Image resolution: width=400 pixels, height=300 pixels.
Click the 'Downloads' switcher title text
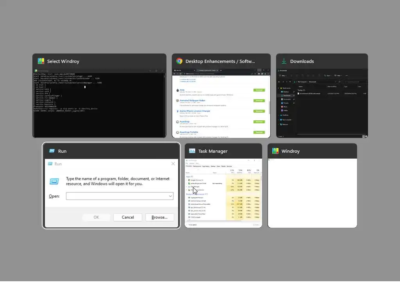tap(302, 61)
